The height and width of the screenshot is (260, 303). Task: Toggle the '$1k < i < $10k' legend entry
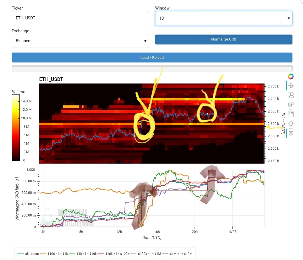click(x=83, y=254)
